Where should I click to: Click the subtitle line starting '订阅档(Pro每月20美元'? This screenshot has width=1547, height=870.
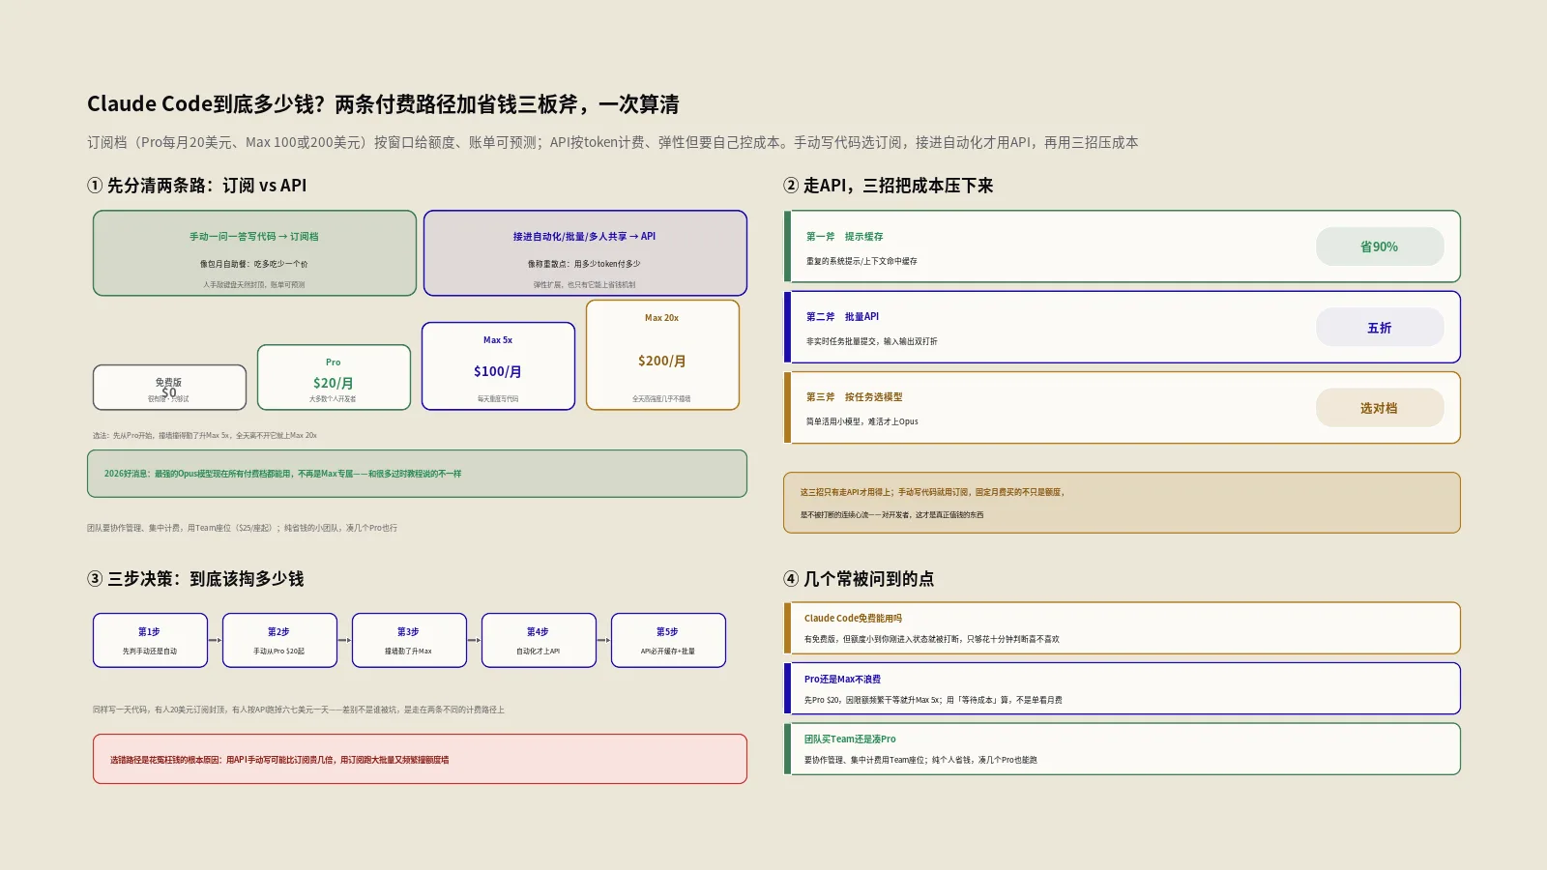click(x=613, y=142)
